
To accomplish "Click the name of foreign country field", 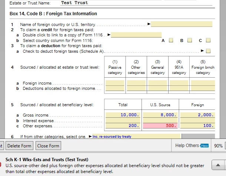I will [x=182, y=24].
